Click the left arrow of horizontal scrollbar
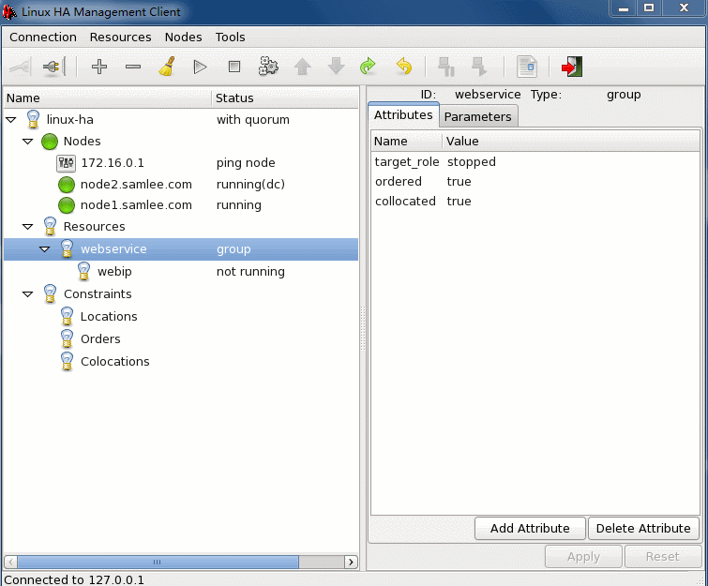This screenshot has width=708, height=586. 11,562
